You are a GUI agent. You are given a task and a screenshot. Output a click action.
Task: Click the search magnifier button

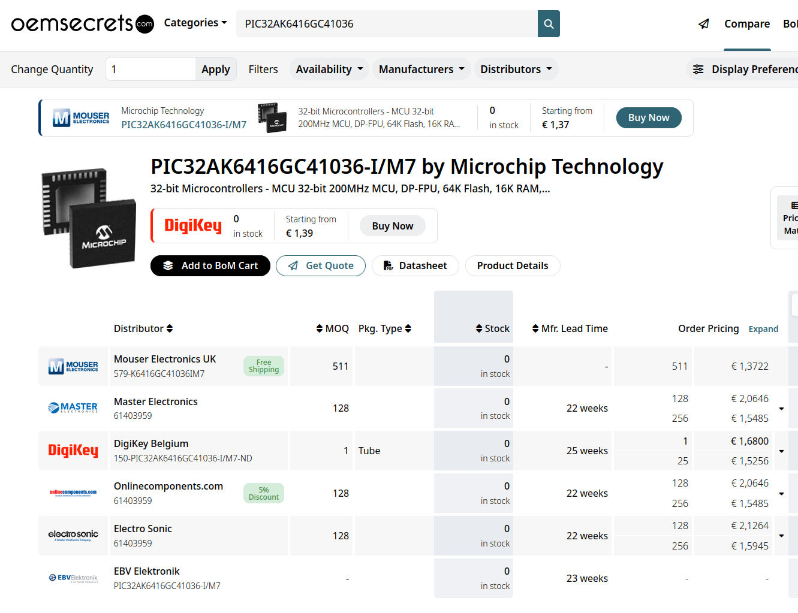tap(549, 24)
